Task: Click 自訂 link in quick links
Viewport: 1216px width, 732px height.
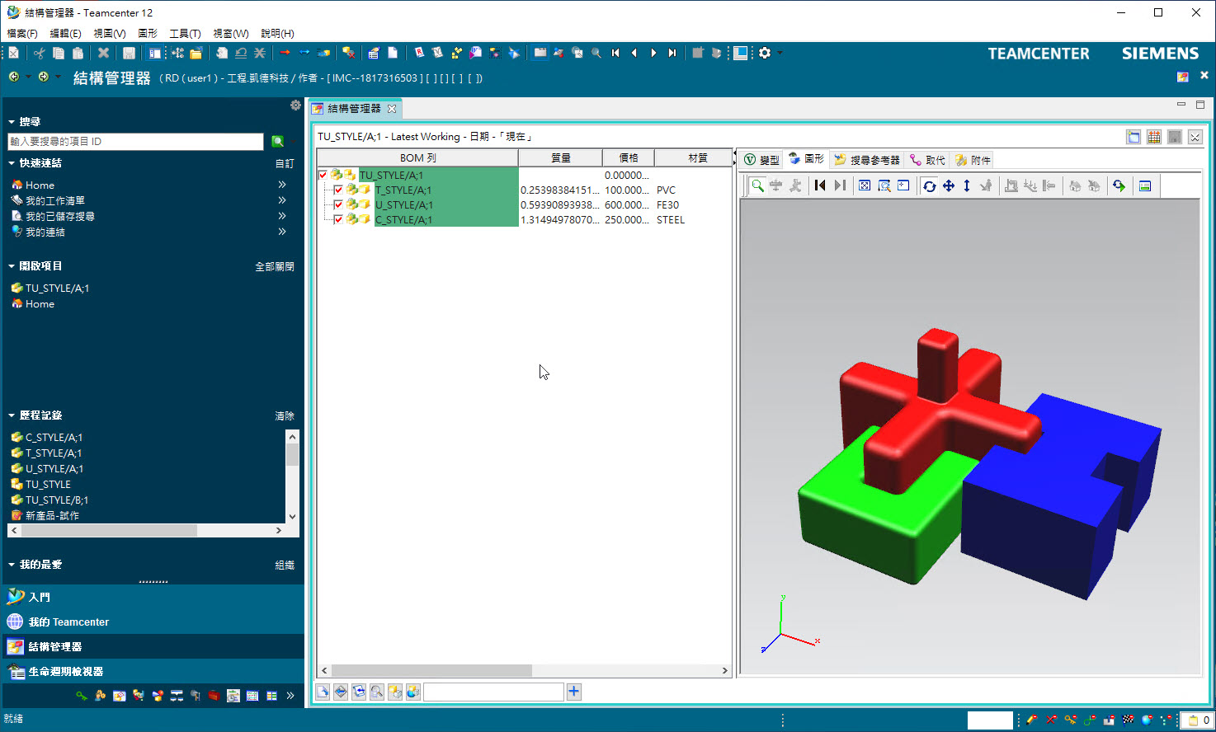Action: (285, 163)
